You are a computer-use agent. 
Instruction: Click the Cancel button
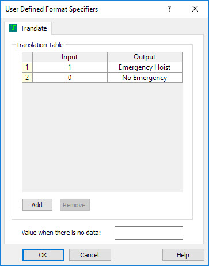click(90, 255)
